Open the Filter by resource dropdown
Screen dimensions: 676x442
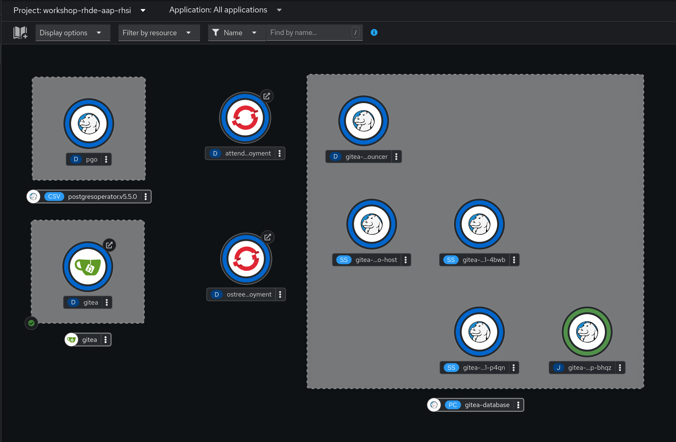(159, 33)
